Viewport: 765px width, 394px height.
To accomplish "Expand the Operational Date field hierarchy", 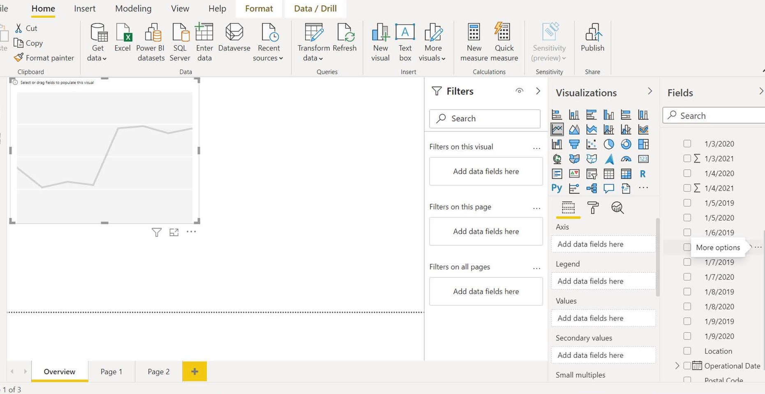I will tap(677, 366).
